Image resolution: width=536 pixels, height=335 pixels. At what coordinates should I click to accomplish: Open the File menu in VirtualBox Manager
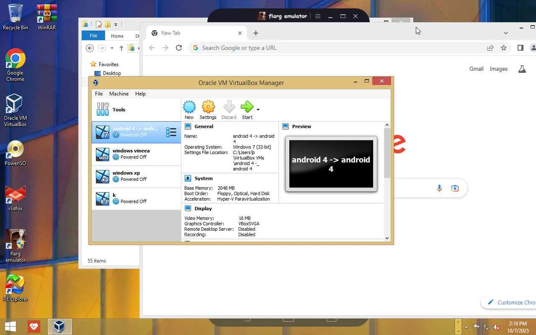point(99,94)
